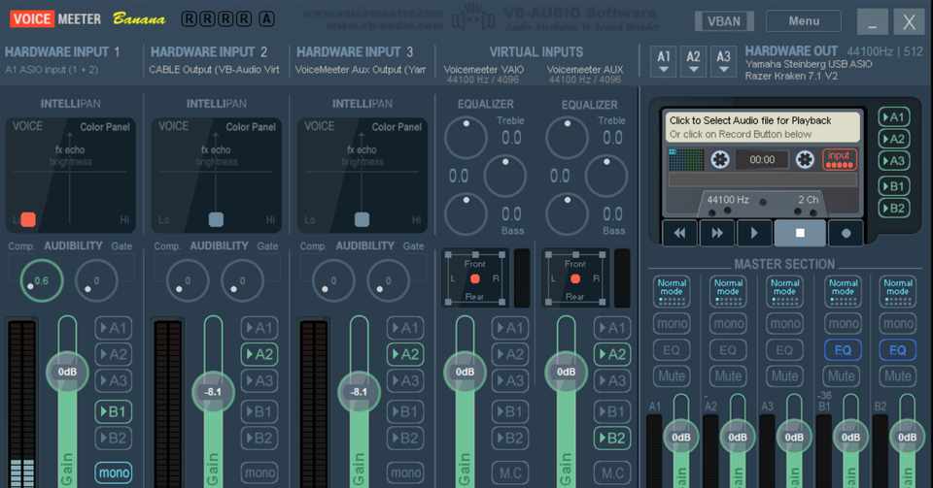Click the Front/Rear pan dot for Voicemeeter VAIO
The height and width of the screenshot is (488, 933).
[475, 278]
